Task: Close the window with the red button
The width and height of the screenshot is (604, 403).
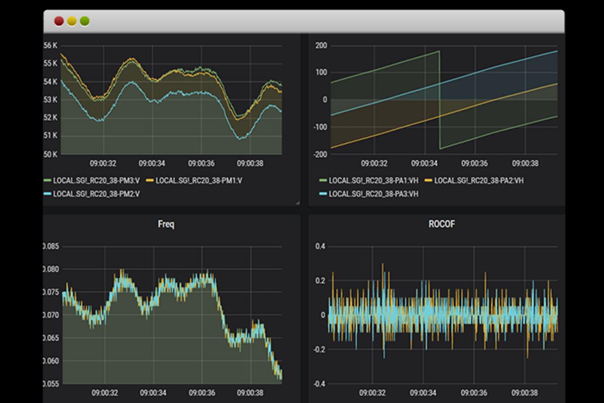Action: [59, 21]
